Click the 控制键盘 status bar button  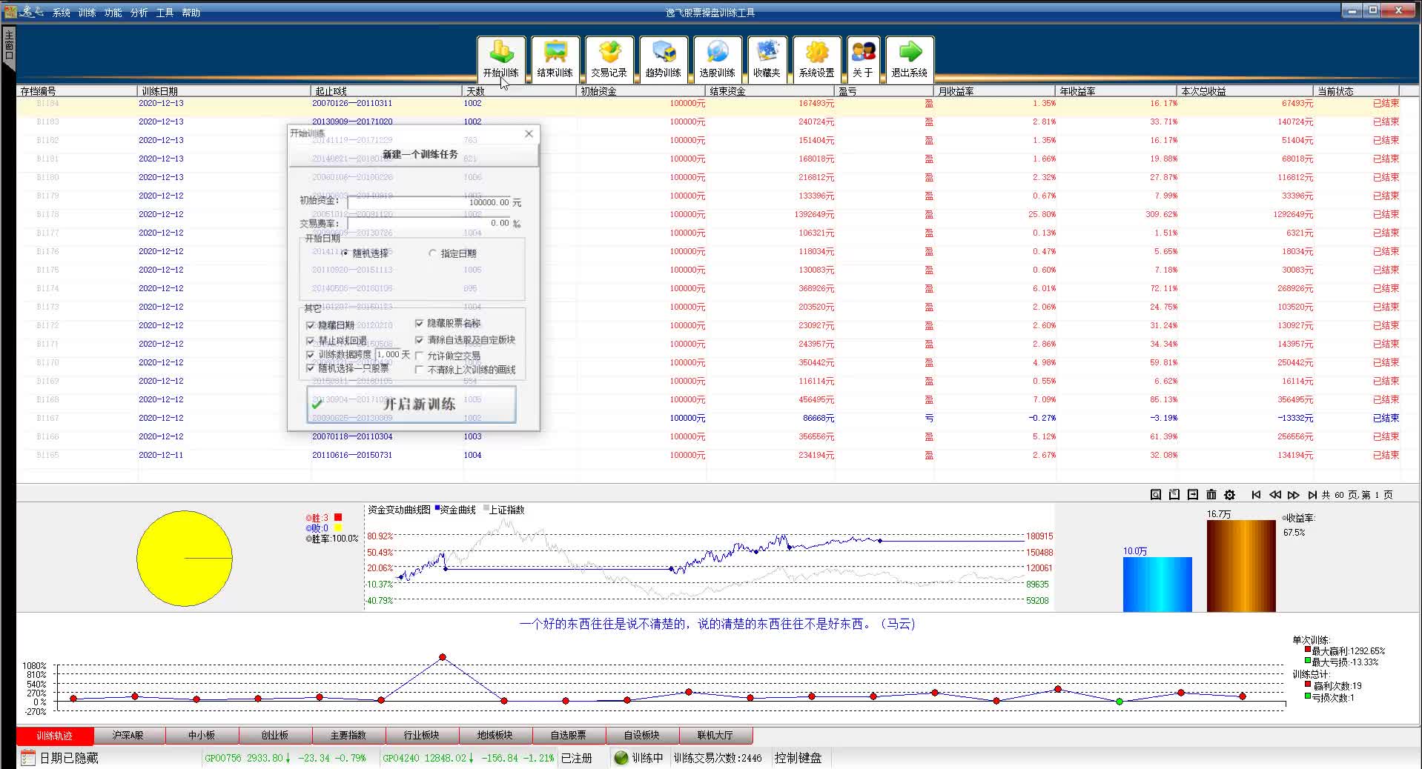(798, 758)
